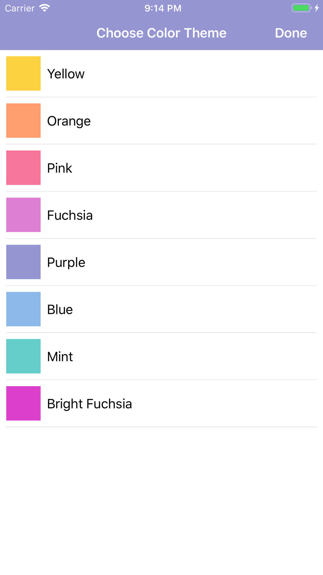Viewport: 323px width, 575px height.
Task: Select the purple color swatch
Action: (23, 262)
